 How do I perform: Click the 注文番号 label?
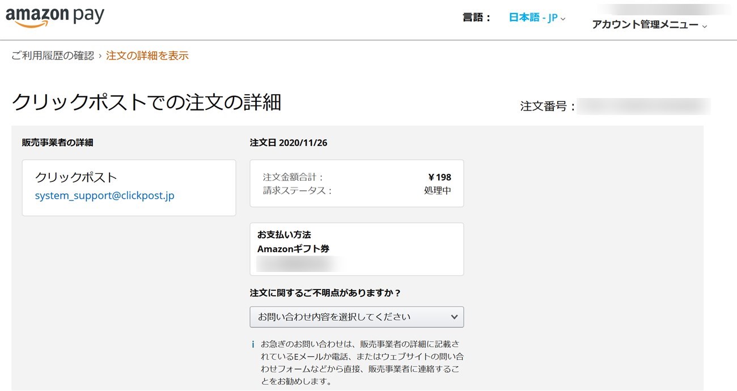(x=548, y=107)
